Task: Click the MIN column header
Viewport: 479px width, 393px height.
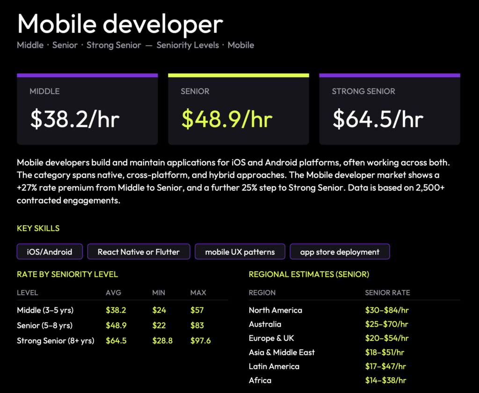Action: tap(159, 293)
